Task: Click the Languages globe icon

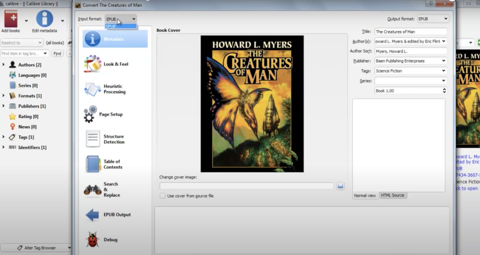Action: click(12, 75)
